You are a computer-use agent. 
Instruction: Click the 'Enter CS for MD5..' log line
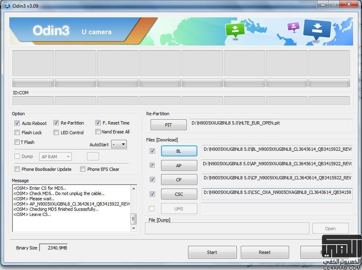click(40, 188)
